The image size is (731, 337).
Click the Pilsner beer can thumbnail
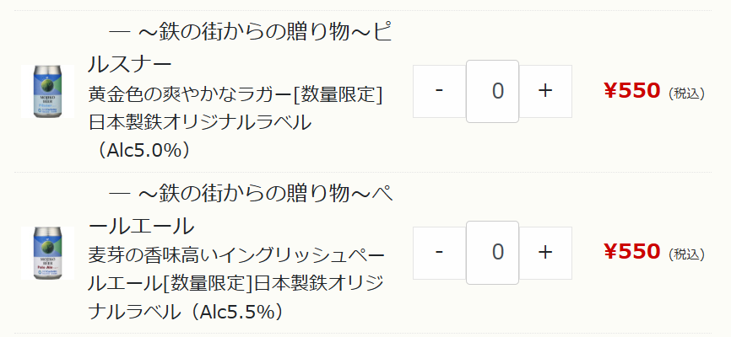click(47, 91)
